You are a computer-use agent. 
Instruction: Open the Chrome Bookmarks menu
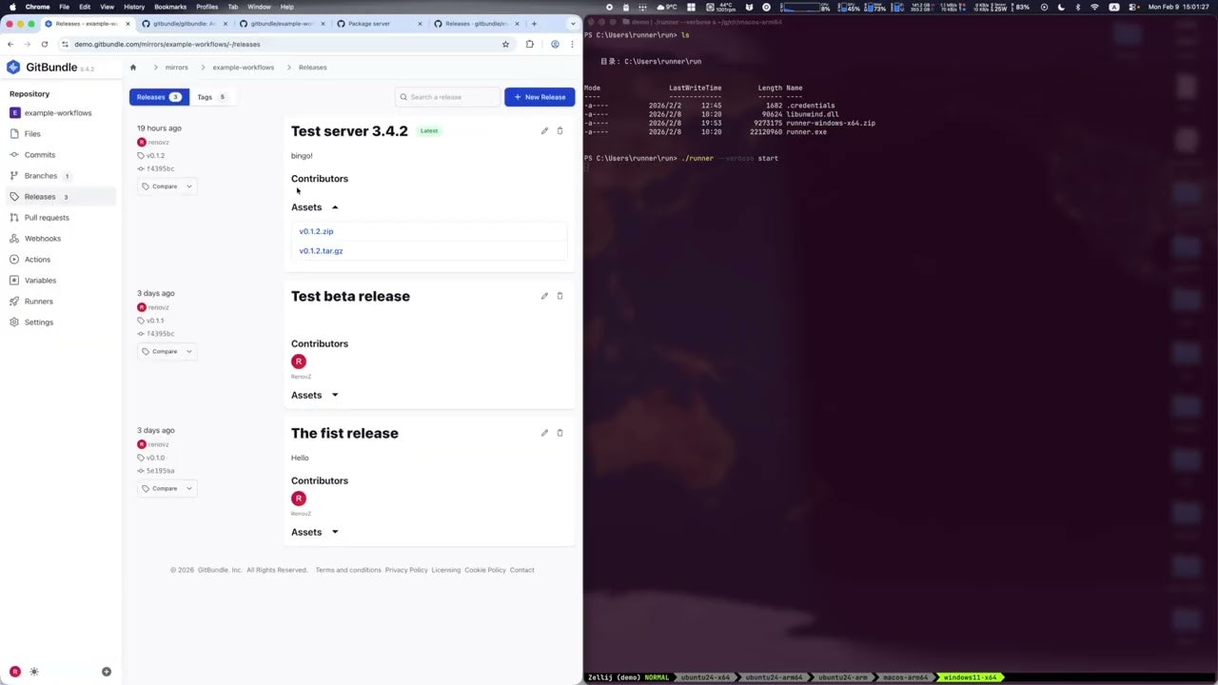(x=170, y=7)
